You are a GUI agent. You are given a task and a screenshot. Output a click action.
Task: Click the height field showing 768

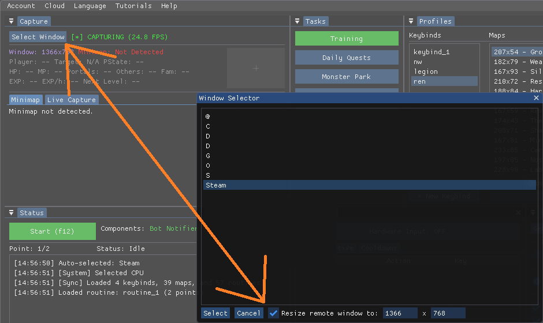pos(448,313)
